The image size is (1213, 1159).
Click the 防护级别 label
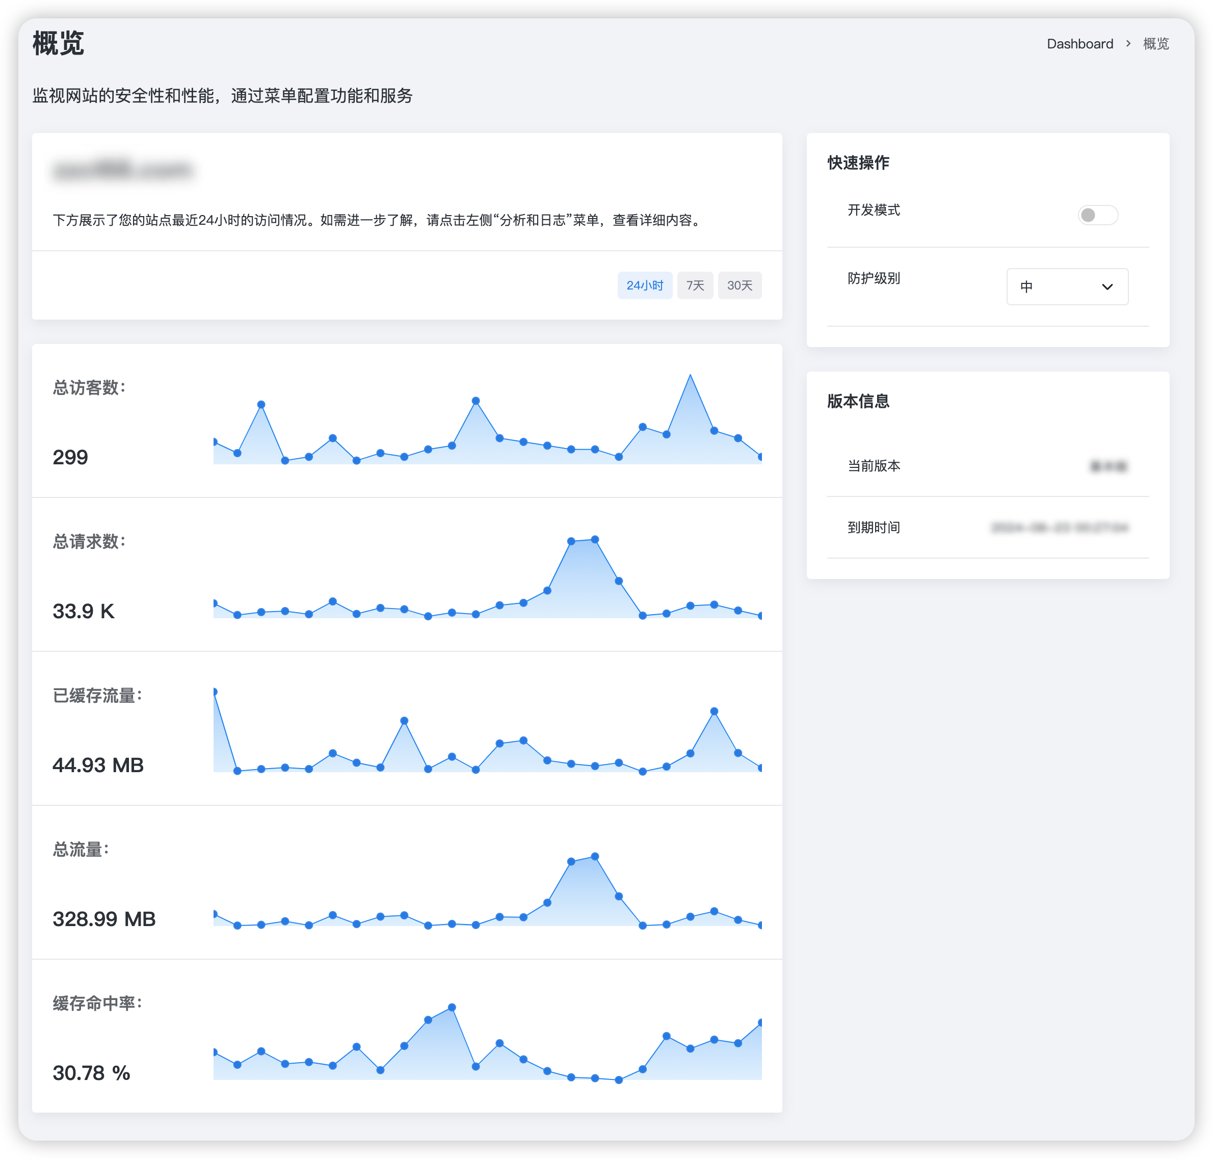tap(874, 278)
